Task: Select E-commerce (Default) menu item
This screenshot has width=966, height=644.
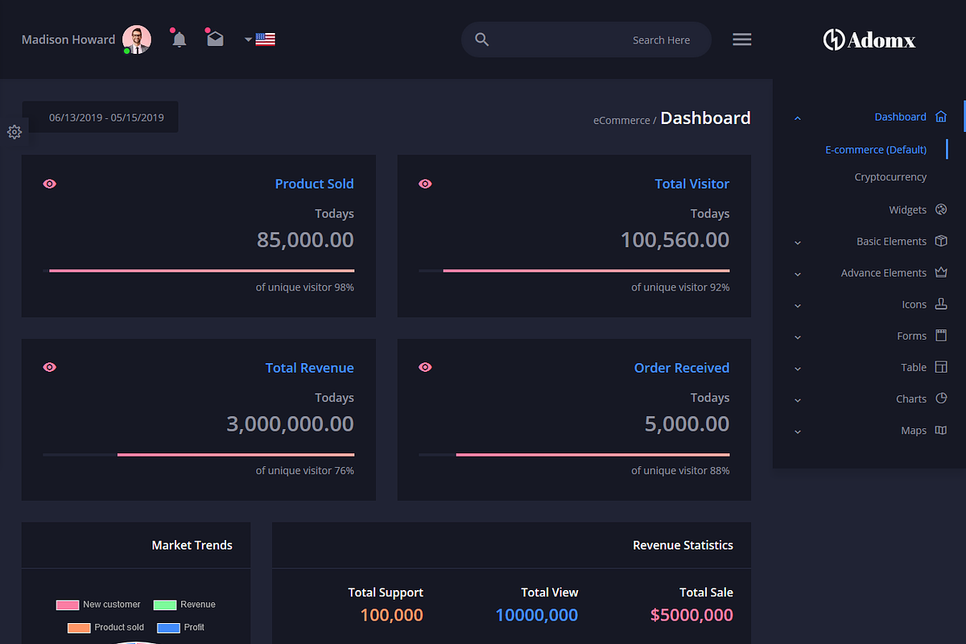Action: (876, 149)
